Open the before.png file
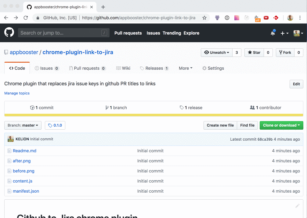Viewport: 307px width, 218px height. click(23, 171)
